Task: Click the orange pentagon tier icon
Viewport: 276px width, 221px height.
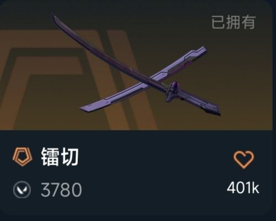Action: (x=22, y=157)
